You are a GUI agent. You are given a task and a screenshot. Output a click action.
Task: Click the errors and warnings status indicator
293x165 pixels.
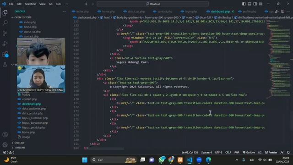(9, 152)
